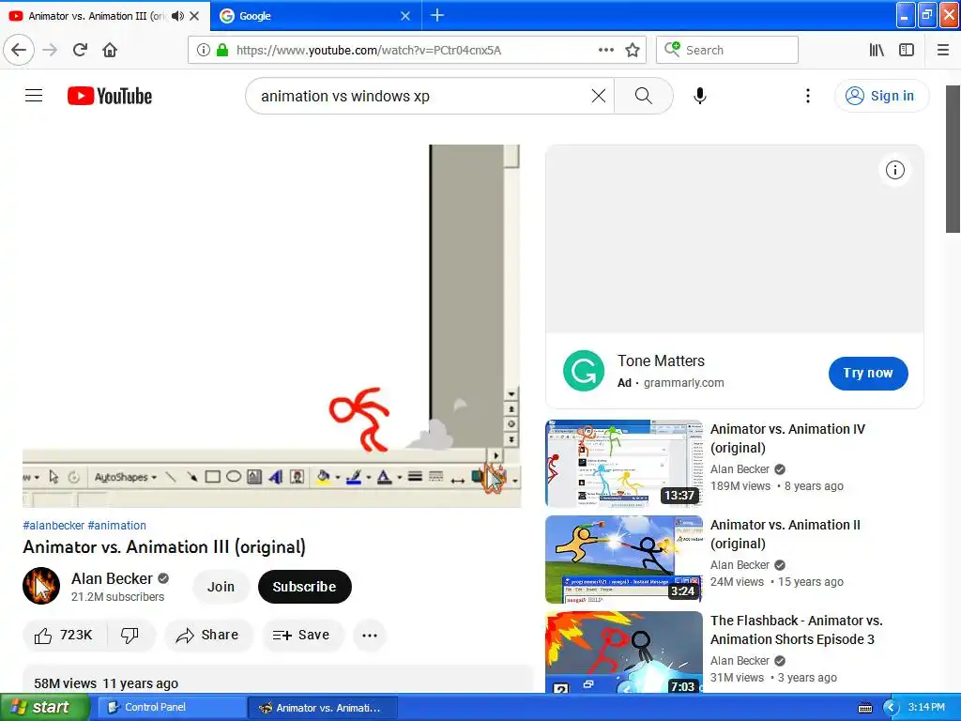Screen dimensions: 961x721
Task: Click the Sign in button
Action: 881,96
